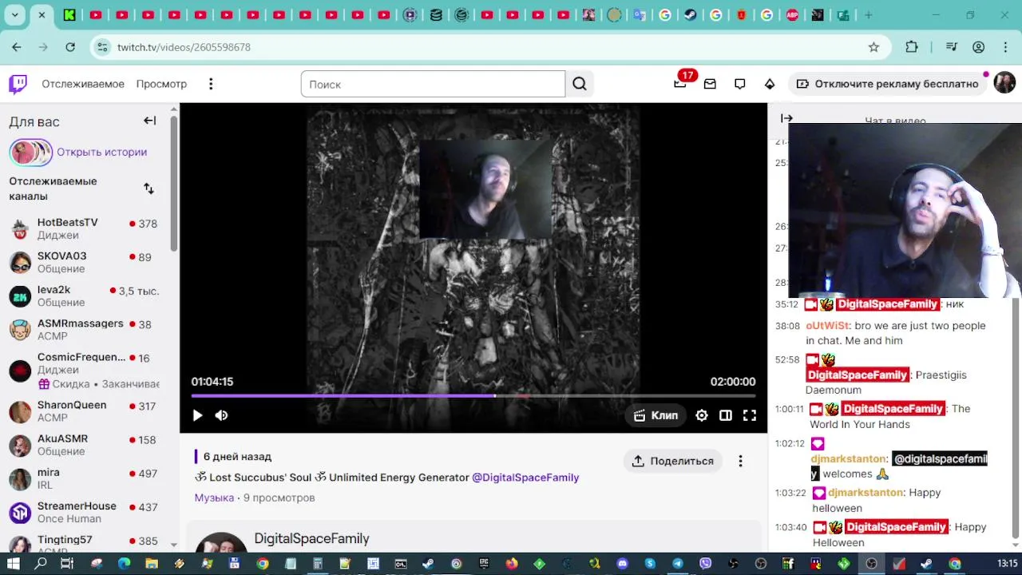Mute the video volume
The height and width of the screenshot is (575, 1022).
point(222,415)
